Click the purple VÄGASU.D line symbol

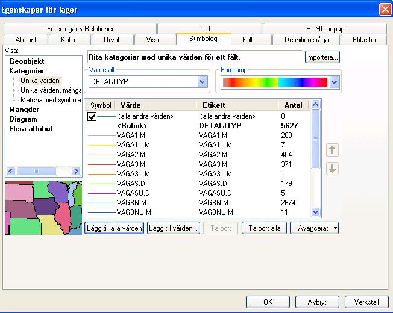coord(101,193)
